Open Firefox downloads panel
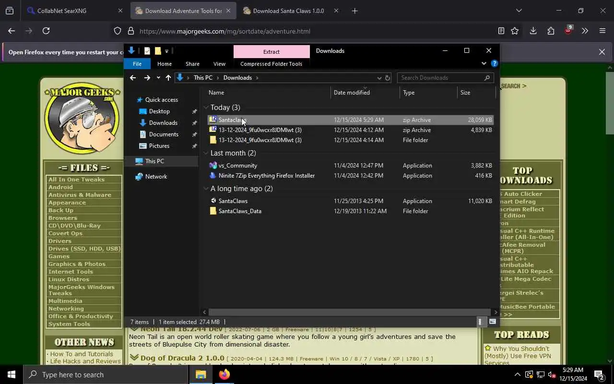Image resolution: width=614 pixels, height=384 pixels. (533, 31)
